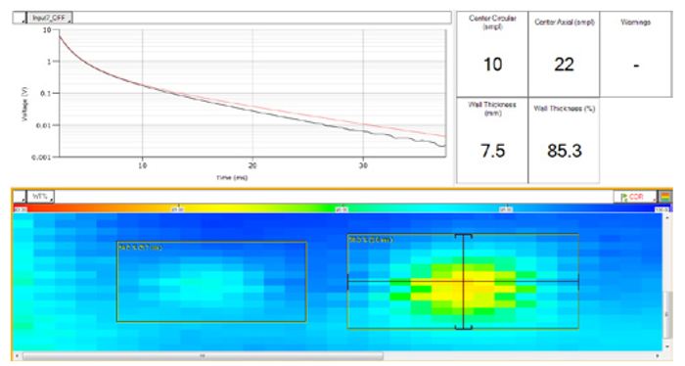Click the Warnings header label
Screen dimensions: 685x366
[636, 22]
